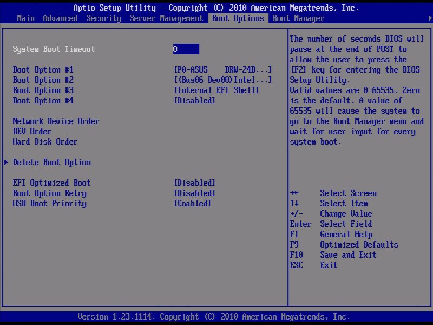Enable Boot Option Retry
The height and width of the screenshot is (325, 433).
click(194, 193)
